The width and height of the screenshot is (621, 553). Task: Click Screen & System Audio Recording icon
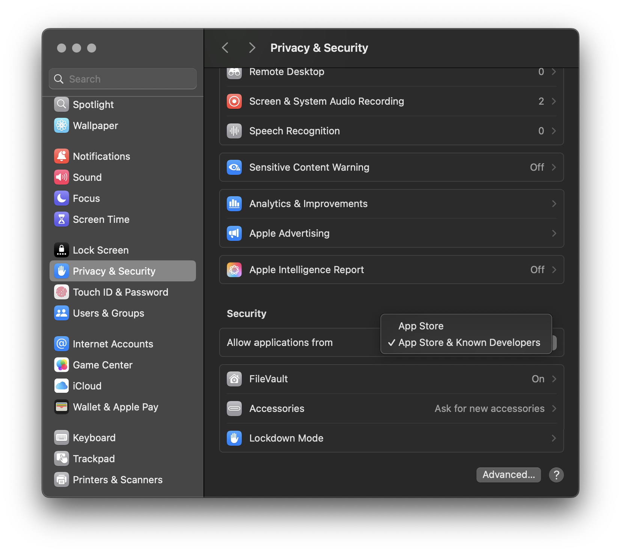pyautogui.click(x=234, y=101)
